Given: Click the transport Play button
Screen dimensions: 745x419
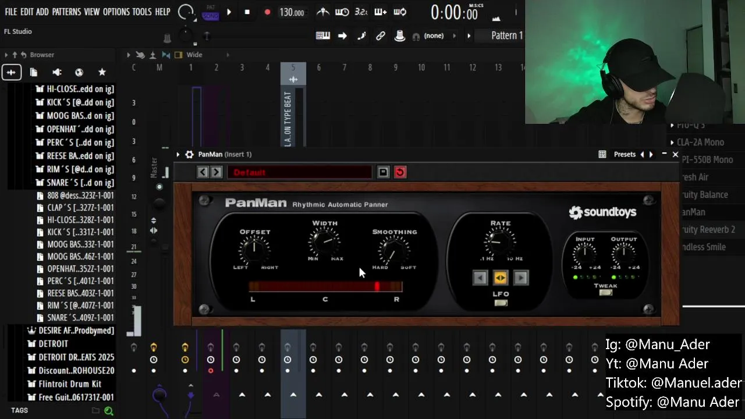Looking at the screenshot, I should [x=229, y=12].
